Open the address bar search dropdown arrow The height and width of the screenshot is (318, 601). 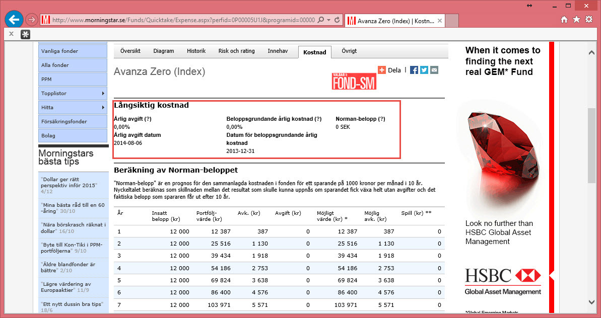pyautogui.click(x=329, y=20)
